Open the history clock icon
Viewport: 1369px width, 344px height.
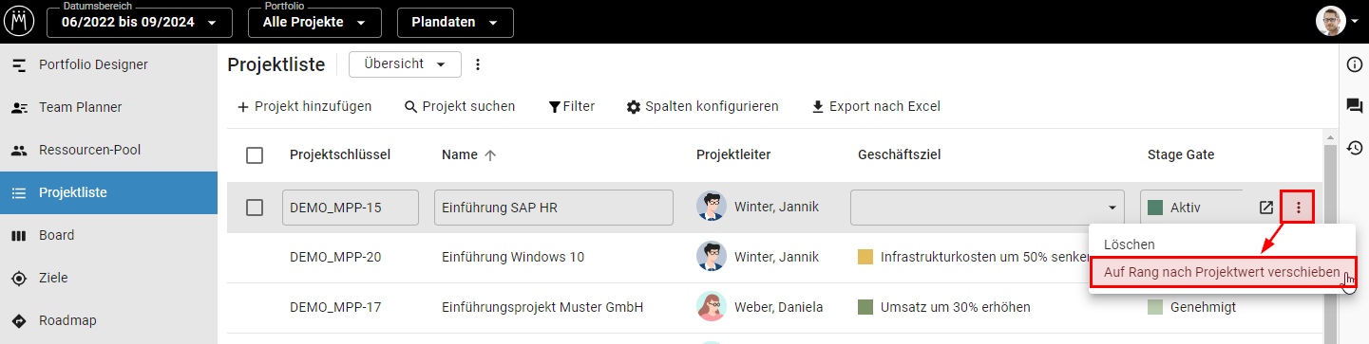pos(1355,148)
